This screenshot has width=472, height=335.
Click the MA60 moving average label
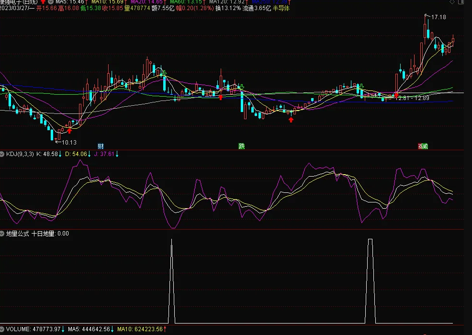coord(186,1)
